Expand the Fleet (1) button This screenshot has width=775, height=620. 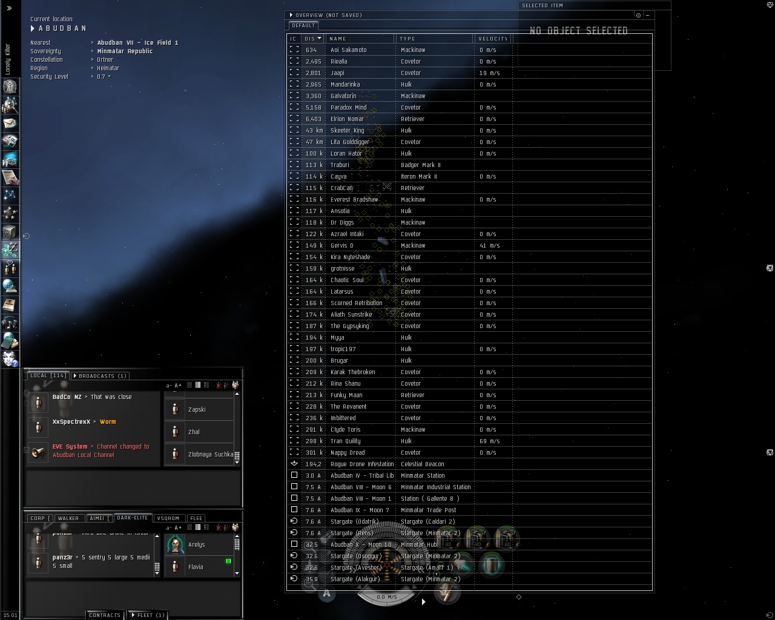148,615
